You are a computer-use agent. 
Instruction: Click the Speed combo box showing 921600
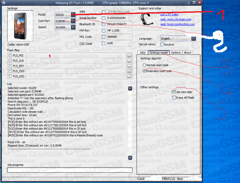coord(65,27)
